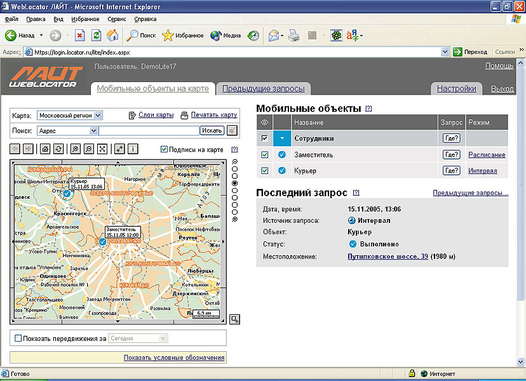The width and height of the screenshot is (526, 381).
Task: Select the distance measuring tool
Action: (x=119, y=149)
